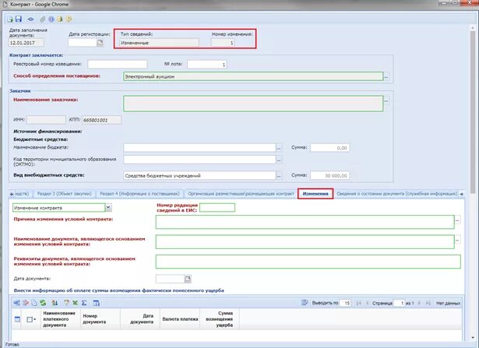Open column settings icon after the sigma

point(97,303)
